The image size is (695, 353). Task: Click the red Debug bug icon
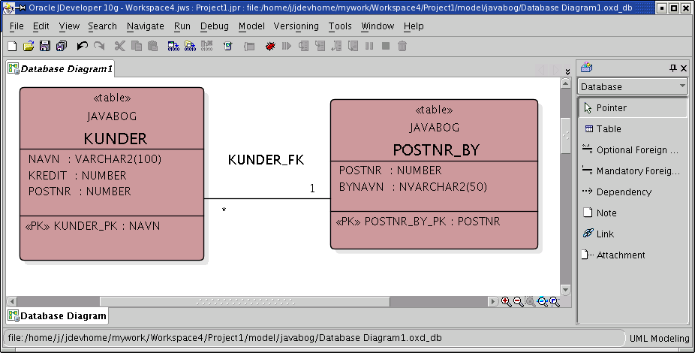[x=270, y=47]
